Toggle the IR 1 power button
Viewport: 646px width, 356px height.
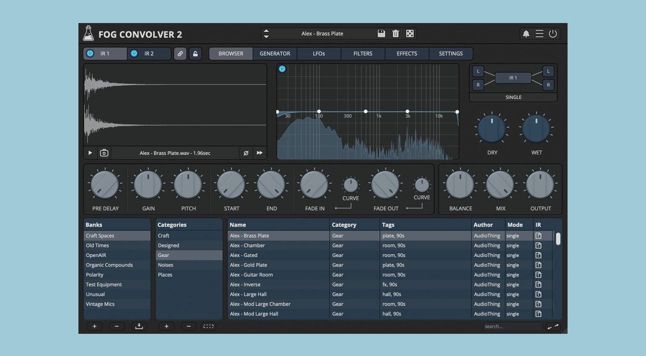pyautogui.click(x=90, y=53)
